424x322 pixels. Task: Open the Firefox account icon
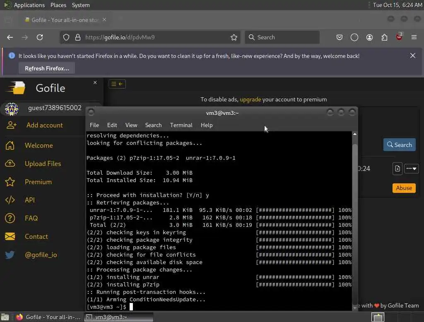pos(369,37)
